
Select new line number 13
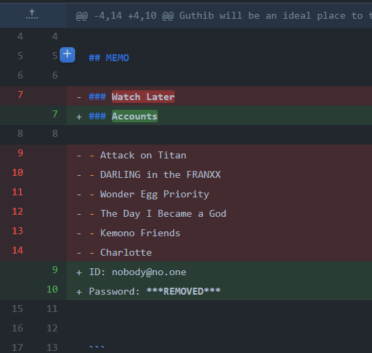pyautogui.click(x=52, y=347)
